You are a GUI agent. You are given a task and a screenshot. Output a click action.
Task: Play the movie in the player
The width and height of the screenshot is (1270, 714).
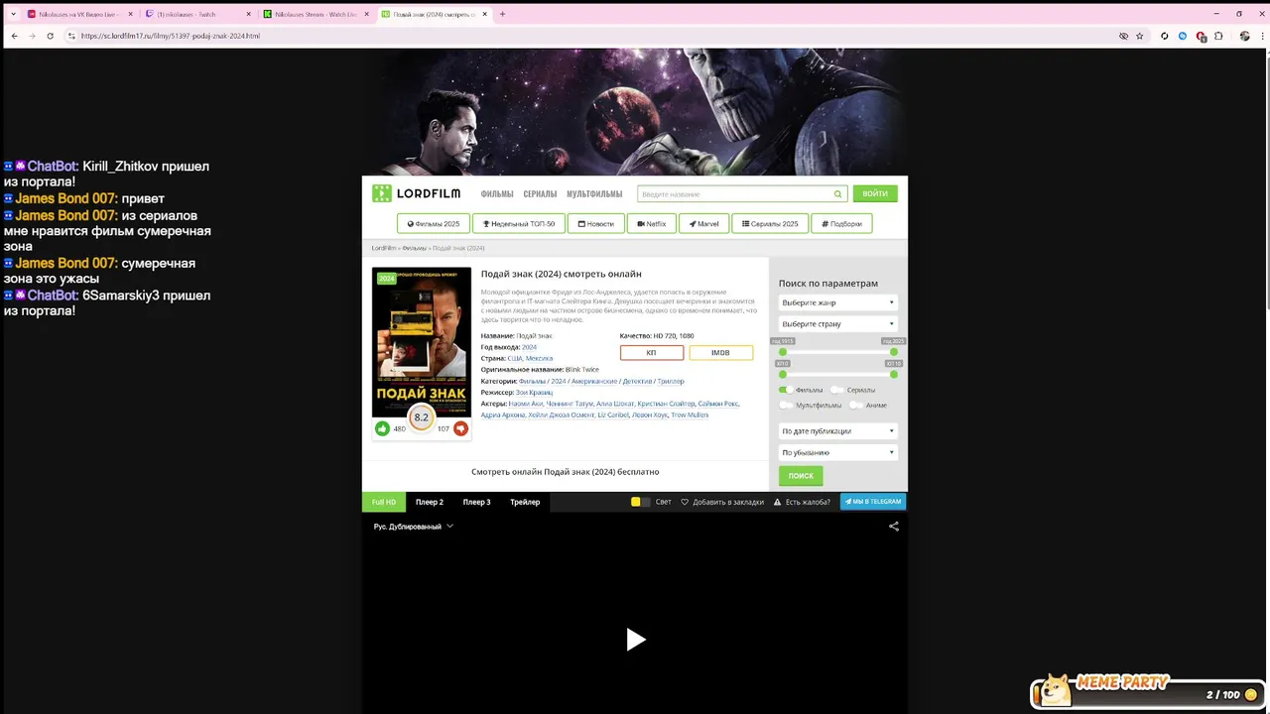tap(635, 640)
